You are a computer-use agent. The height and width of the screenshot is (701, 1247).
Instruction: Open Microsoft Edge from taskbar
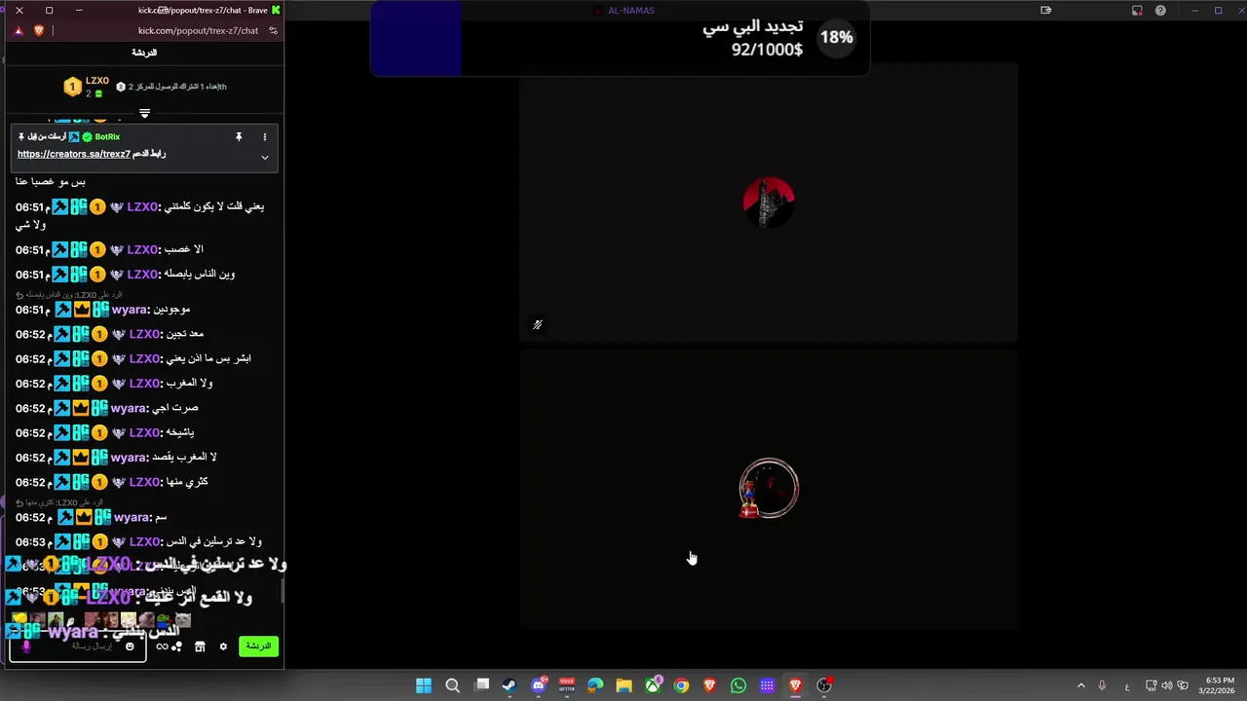point(595,685)
